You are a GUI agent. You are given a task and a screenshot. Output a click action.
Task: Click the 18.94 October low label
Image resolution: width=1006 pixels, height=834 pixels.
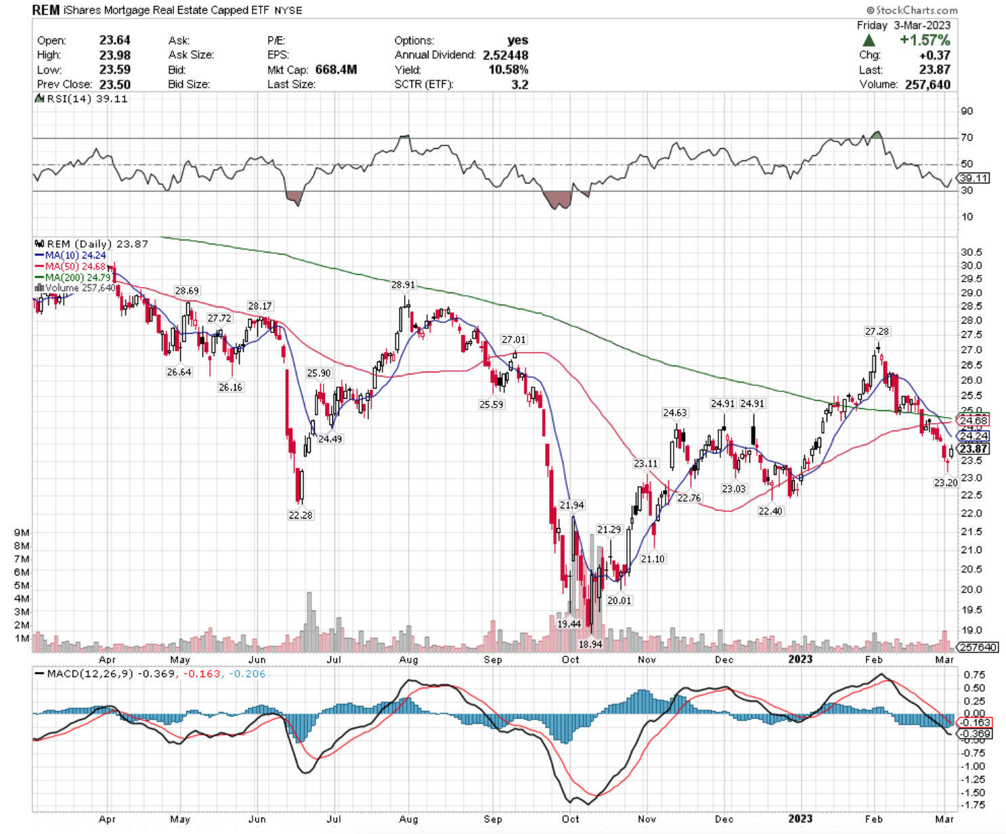590,644
